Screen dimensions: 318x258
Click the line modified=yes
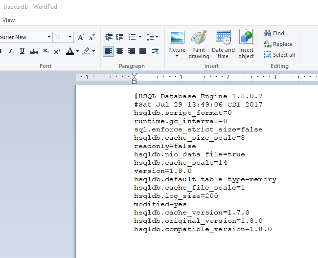(160, 204)
